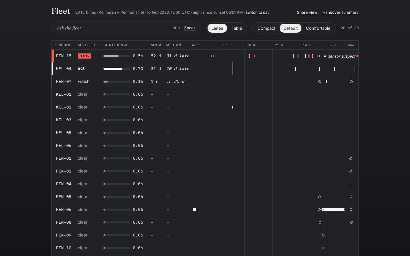Image resolution: width=410 pixels, height=256 pixels.
Task: Click the STOP badge on PEN-15
Action: pyautogui.click(x=85, y=56)
